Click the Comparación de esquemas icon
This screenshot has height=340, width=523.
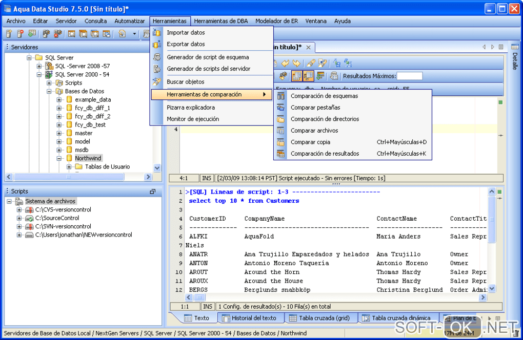click(280, 96)
